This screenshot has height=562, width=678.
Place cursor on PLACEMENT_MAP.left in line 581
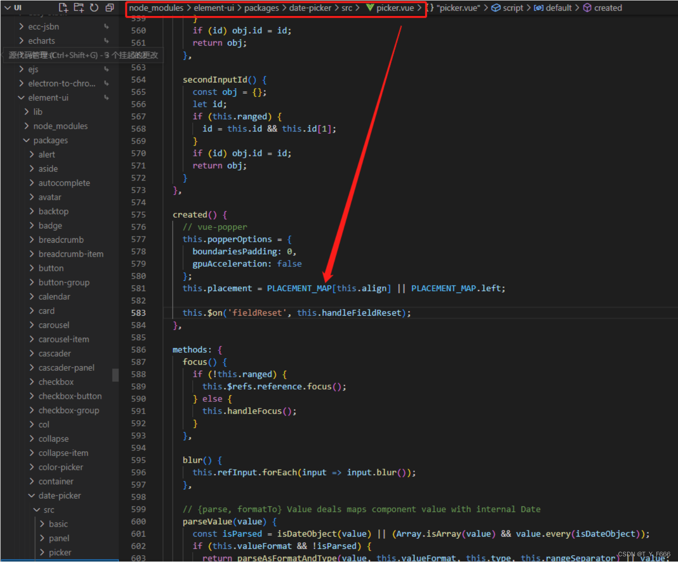457,288
